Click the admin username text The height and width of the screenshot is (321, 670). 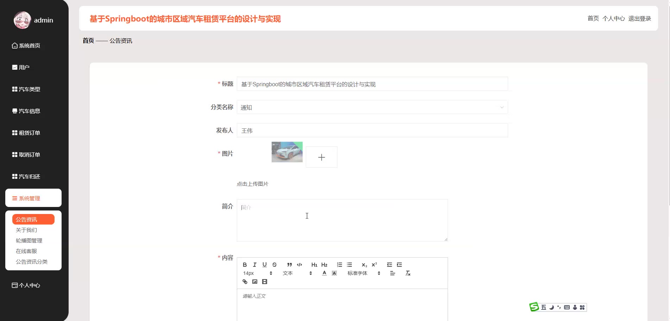click(44, 20)
